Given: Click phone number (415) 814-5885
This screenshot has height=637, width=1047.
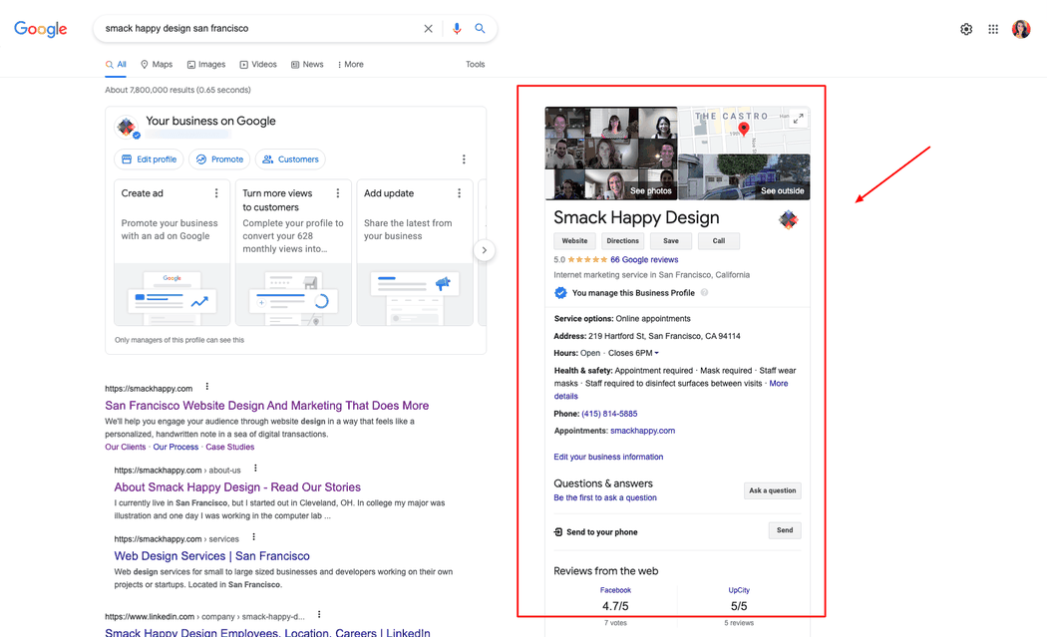Looking at the screenshot, I should [x=609, y=414].
